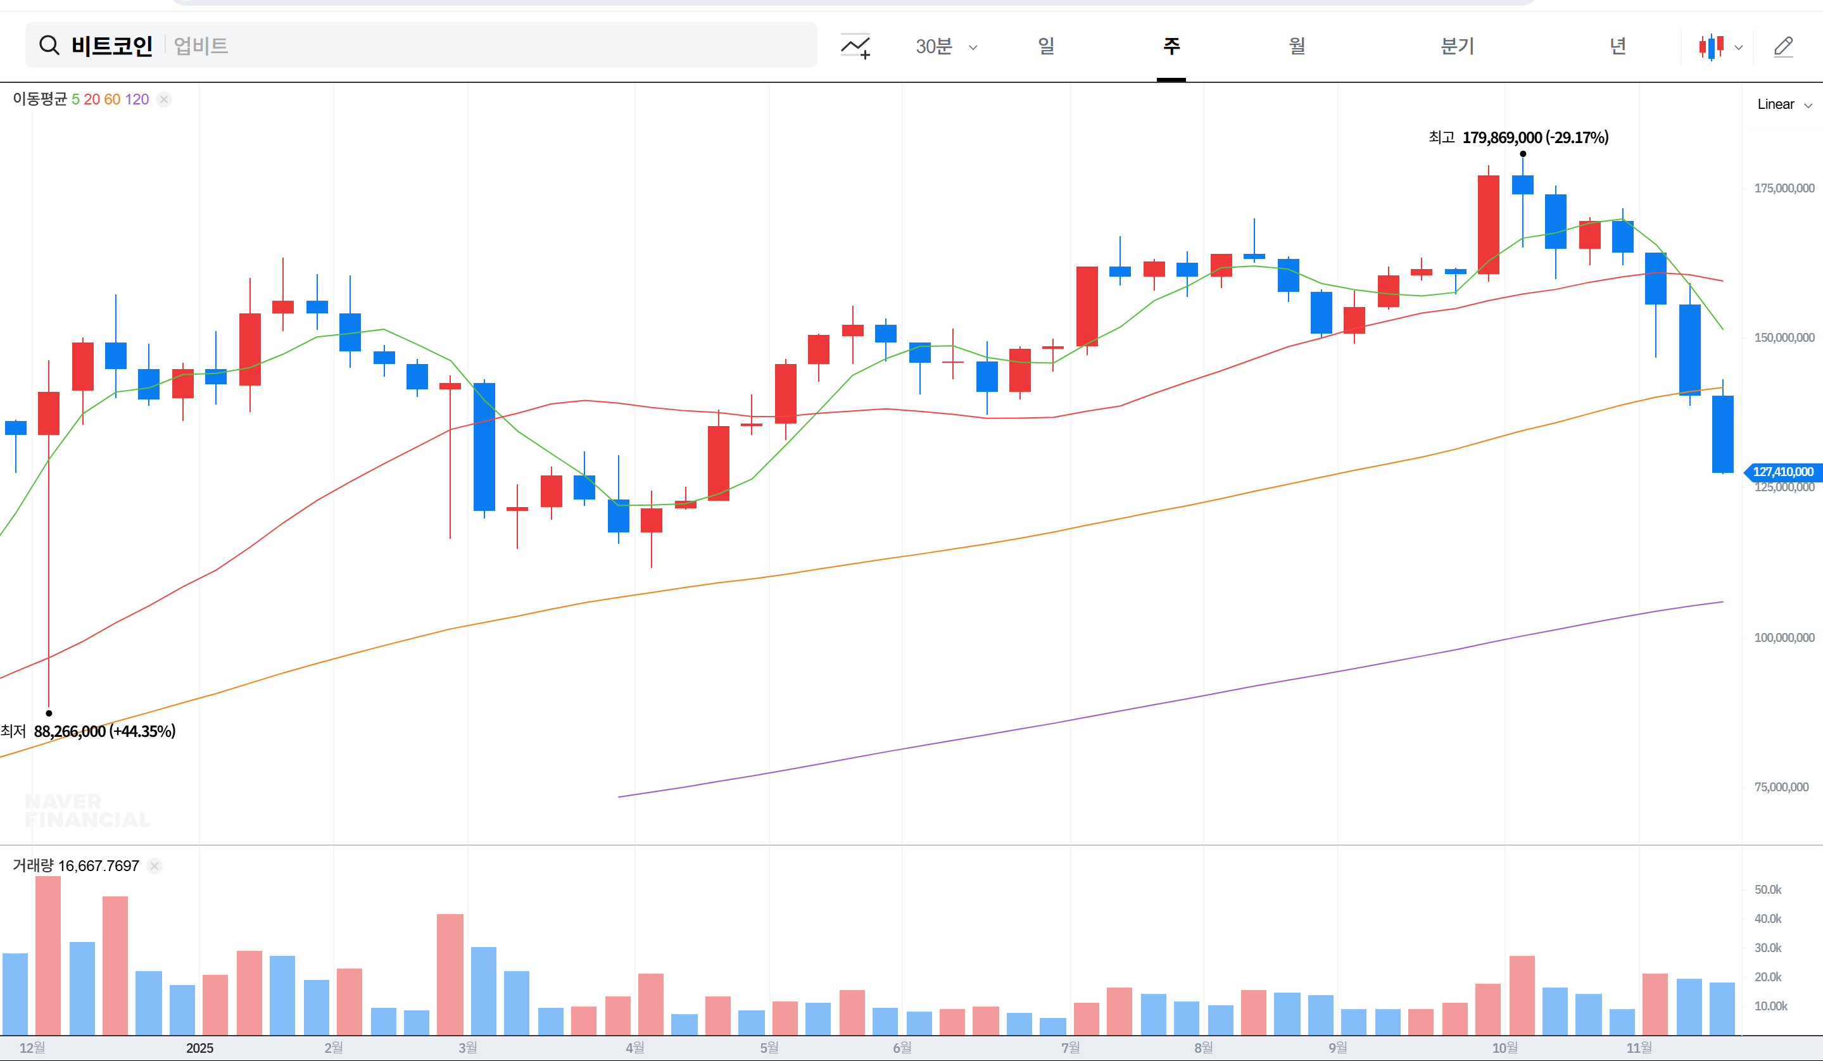The height and width of the screenshot is (1061, 1823).
Task: Close the volume indicator panel
Action: 154,866
